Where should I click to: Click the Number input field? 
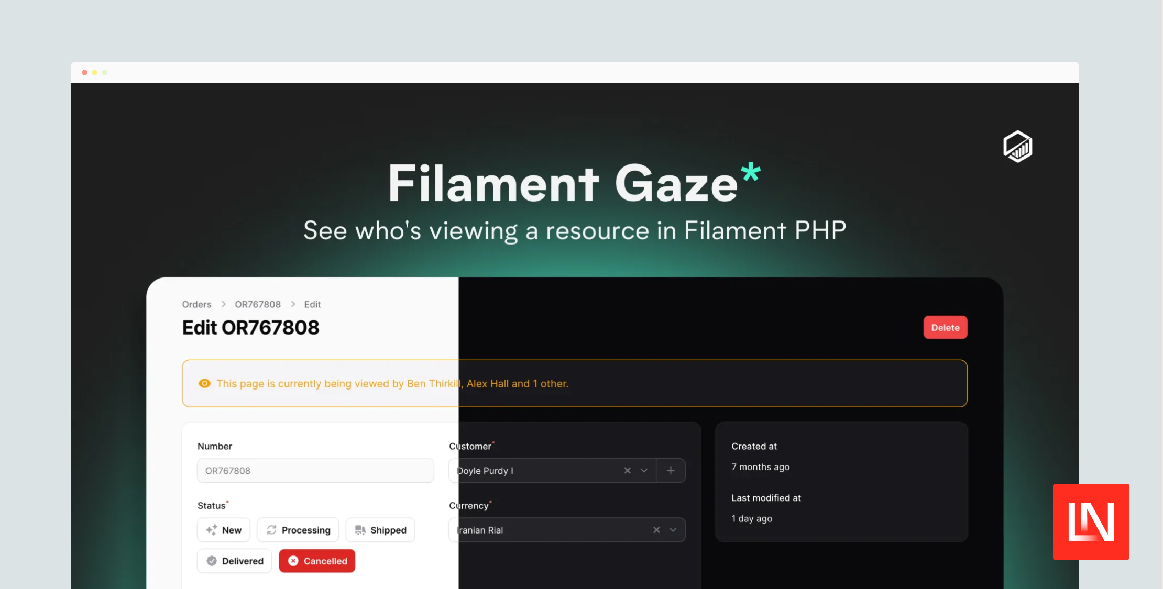point(315,470)
